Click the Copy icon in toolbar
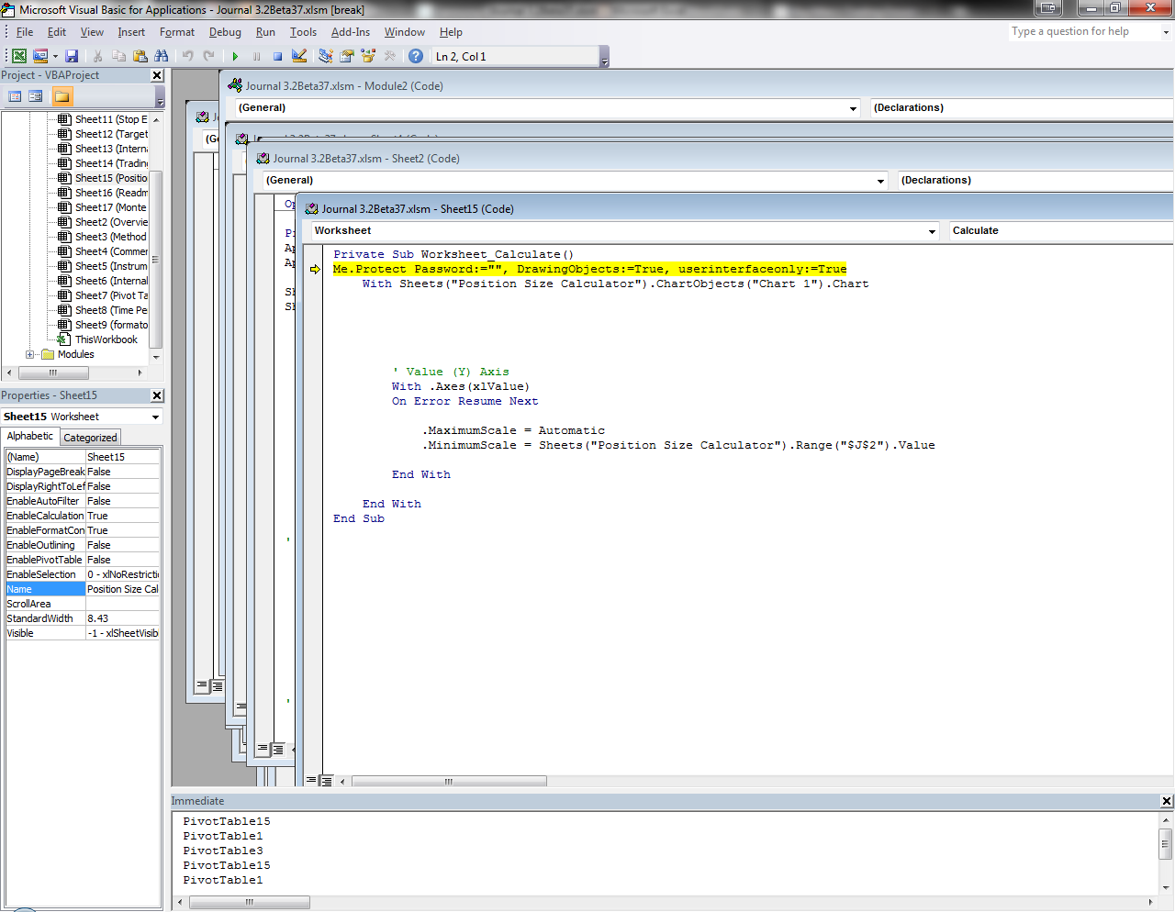1175x912 pixels. 118,56
